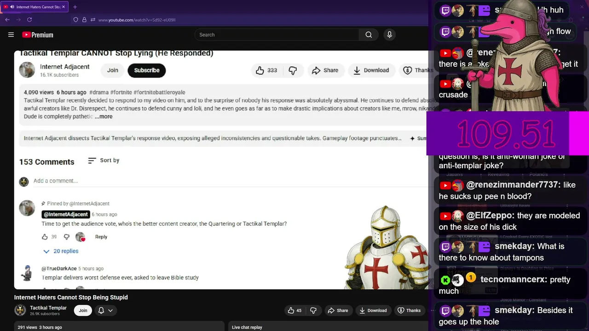Dislike the Tactikal Templar video
The height and width of the screenshot is (331, 589).
313,311
